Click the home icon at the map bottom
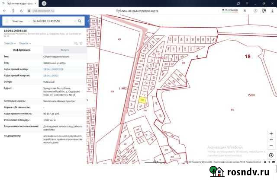 pos(265,162)
